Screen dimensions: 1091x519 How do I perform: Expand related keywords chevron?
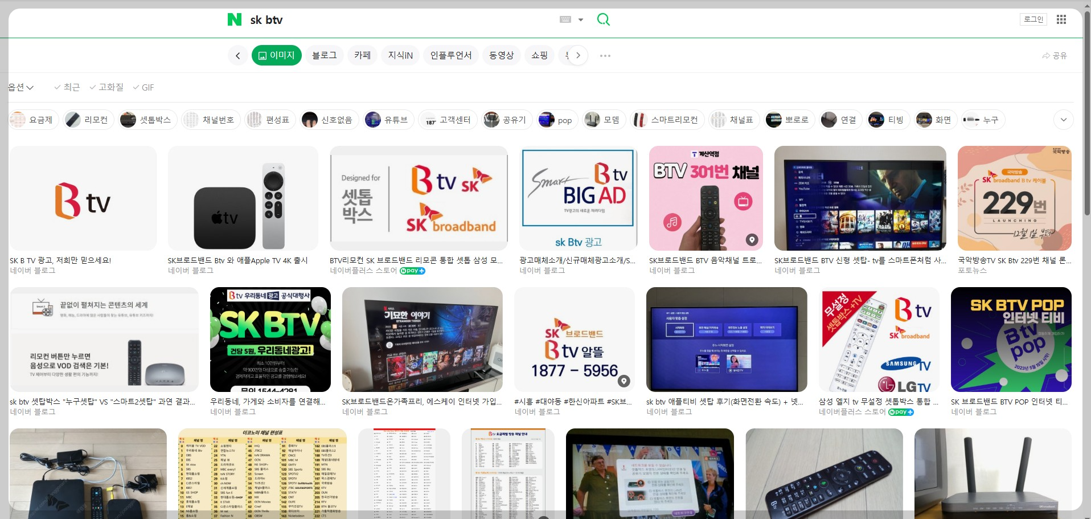pos(1064,120)
